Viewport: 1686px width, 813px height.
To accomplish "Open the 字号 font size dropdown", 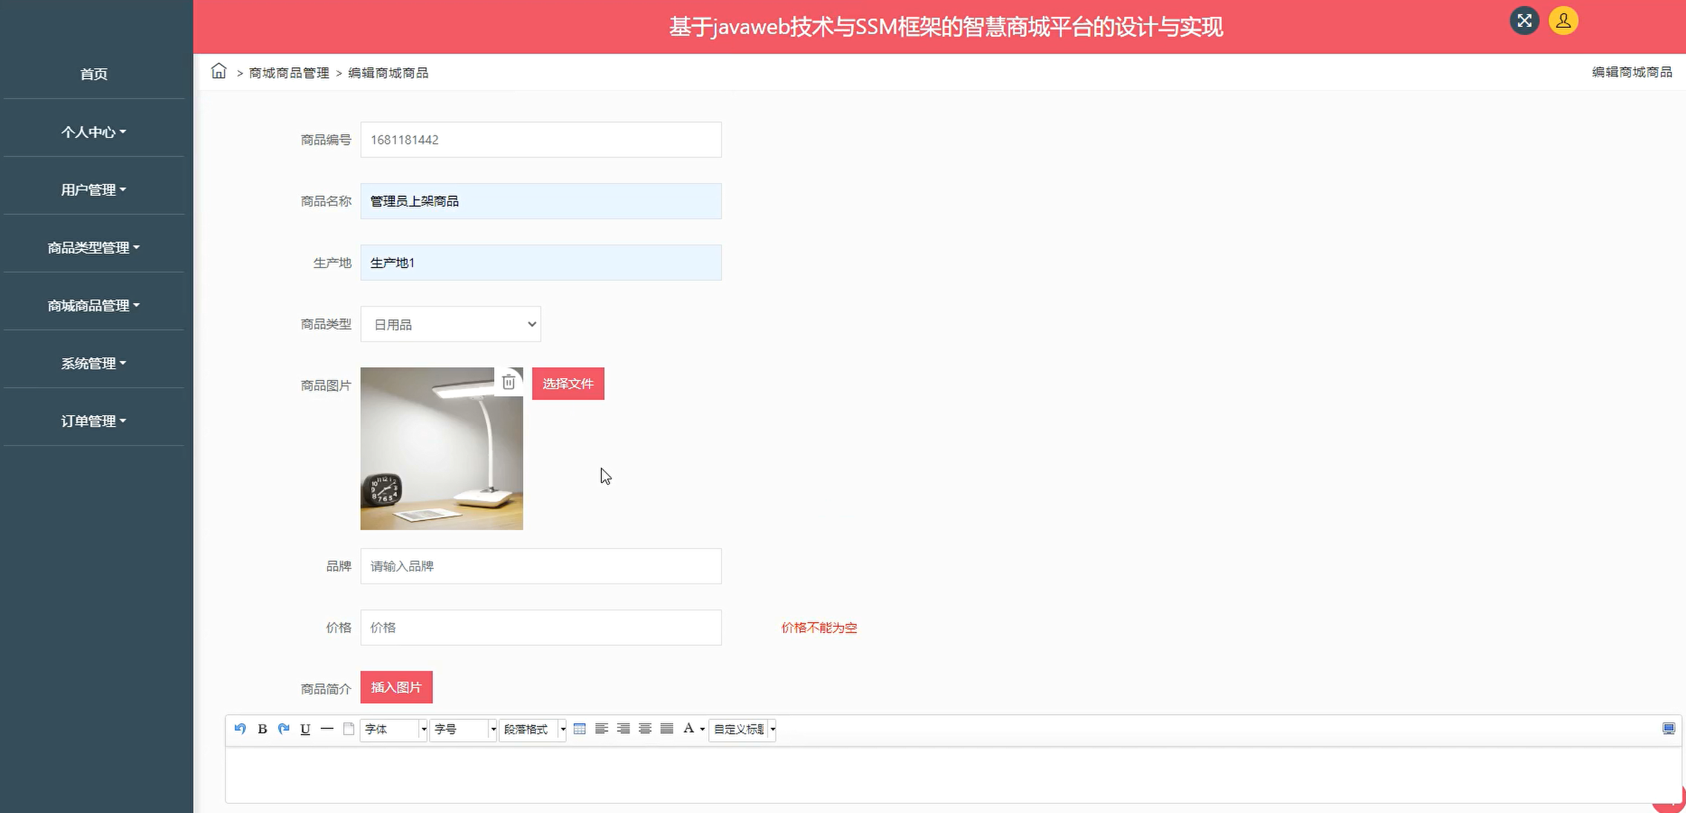I will click(x=463, y=729).
